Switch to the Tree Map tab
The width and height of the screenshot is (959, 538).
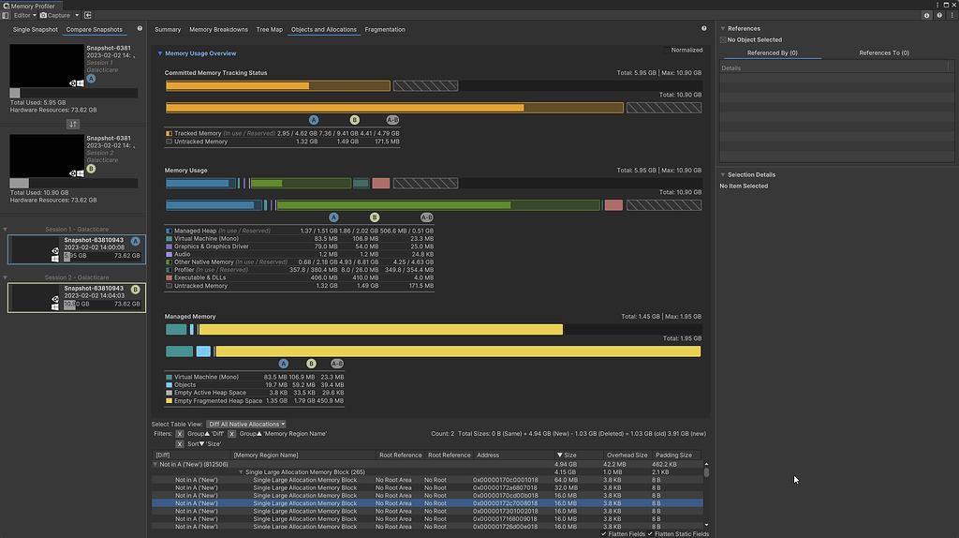(x=269, y=30)
